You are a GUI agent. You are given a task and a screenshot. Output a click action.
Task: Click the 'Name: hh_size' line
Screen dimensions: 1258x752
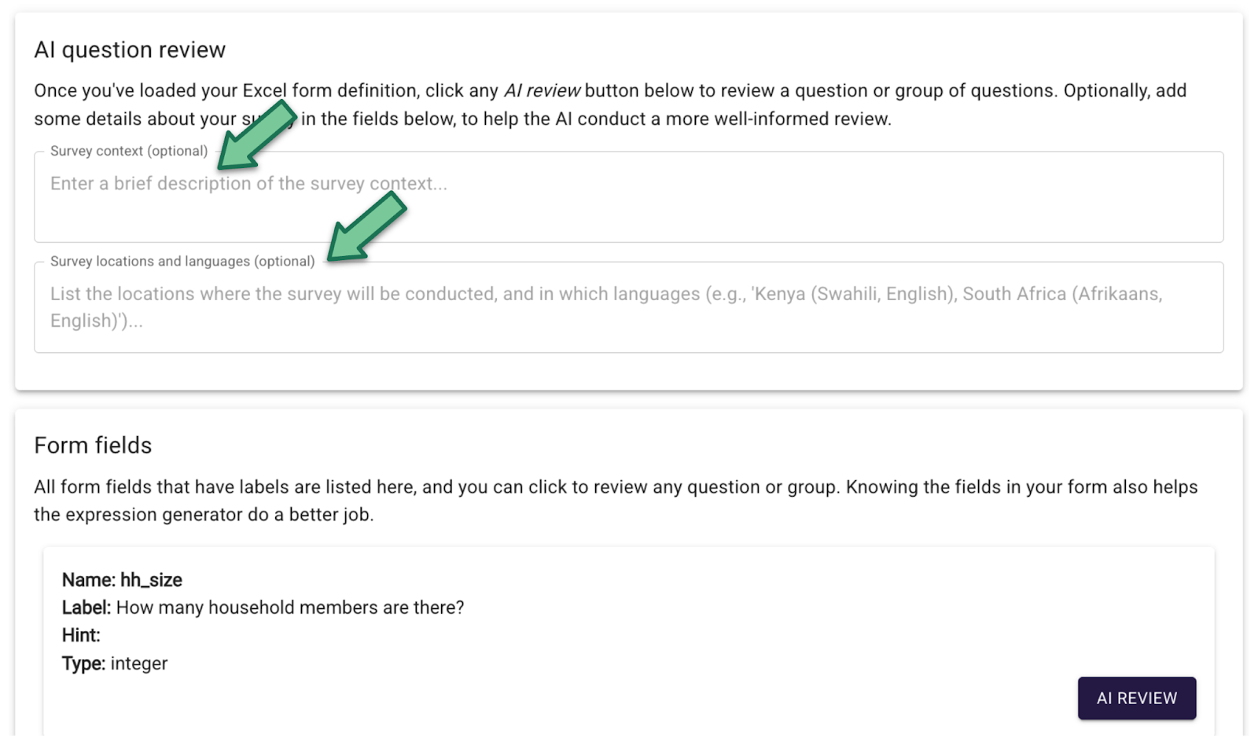coord(122,580)
